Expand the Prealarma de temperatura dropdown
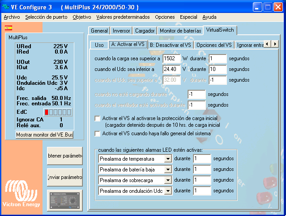 pyautogui.click(x=168, y=159)
